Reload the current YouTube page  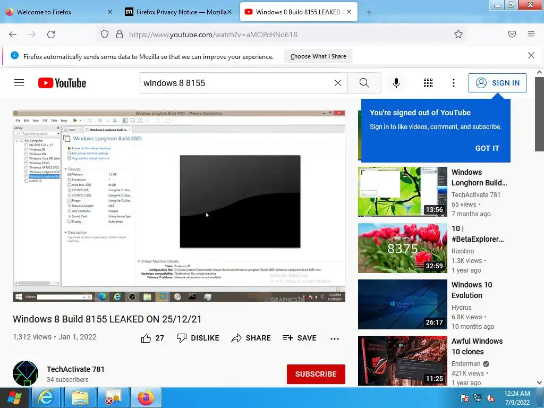51,35
